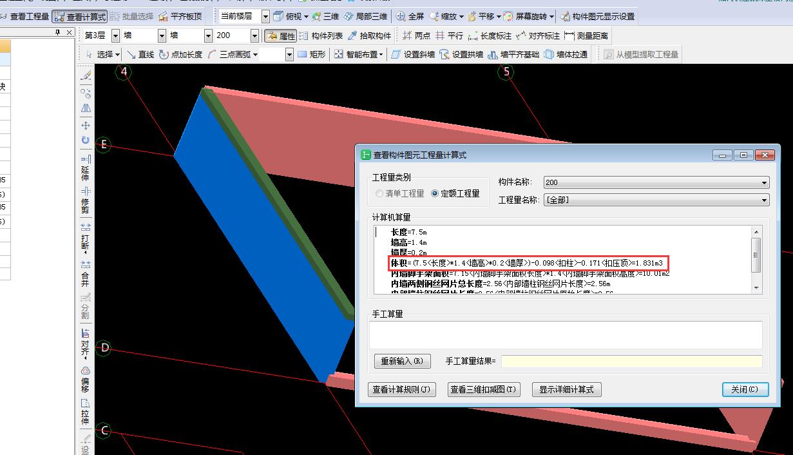Click 关闭(C) button in dialog
This screenshot has width=793, height=455.
coord(745,390)
